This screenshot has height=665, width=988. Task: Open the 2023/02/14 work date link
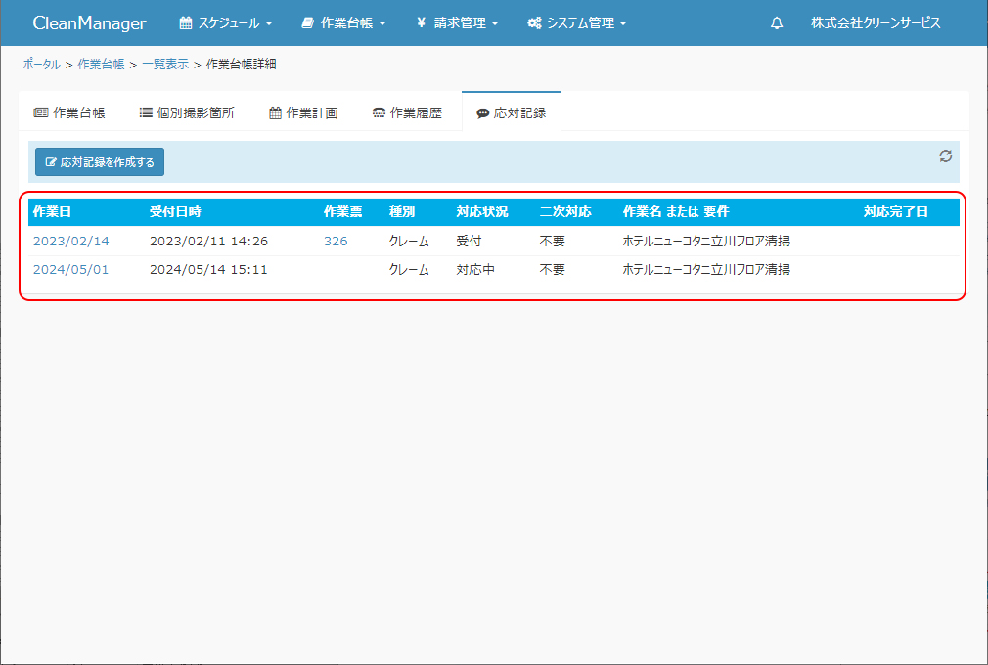coord(71,241)
